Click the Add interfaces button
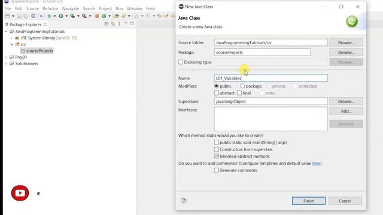 coord(346,111)
